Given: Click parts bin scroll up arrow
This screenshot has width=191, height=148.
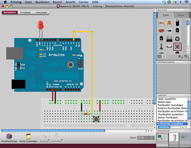Looking at the screenshot, I should [x=188, y=49].
